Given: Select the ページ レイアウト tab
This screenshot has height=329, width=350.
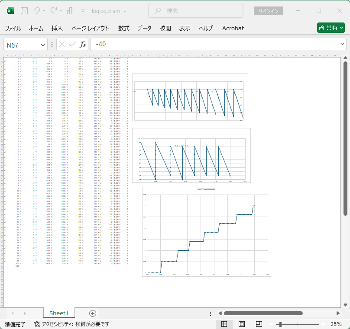Looking at the screenshot, I should click(x=90, y=28).
